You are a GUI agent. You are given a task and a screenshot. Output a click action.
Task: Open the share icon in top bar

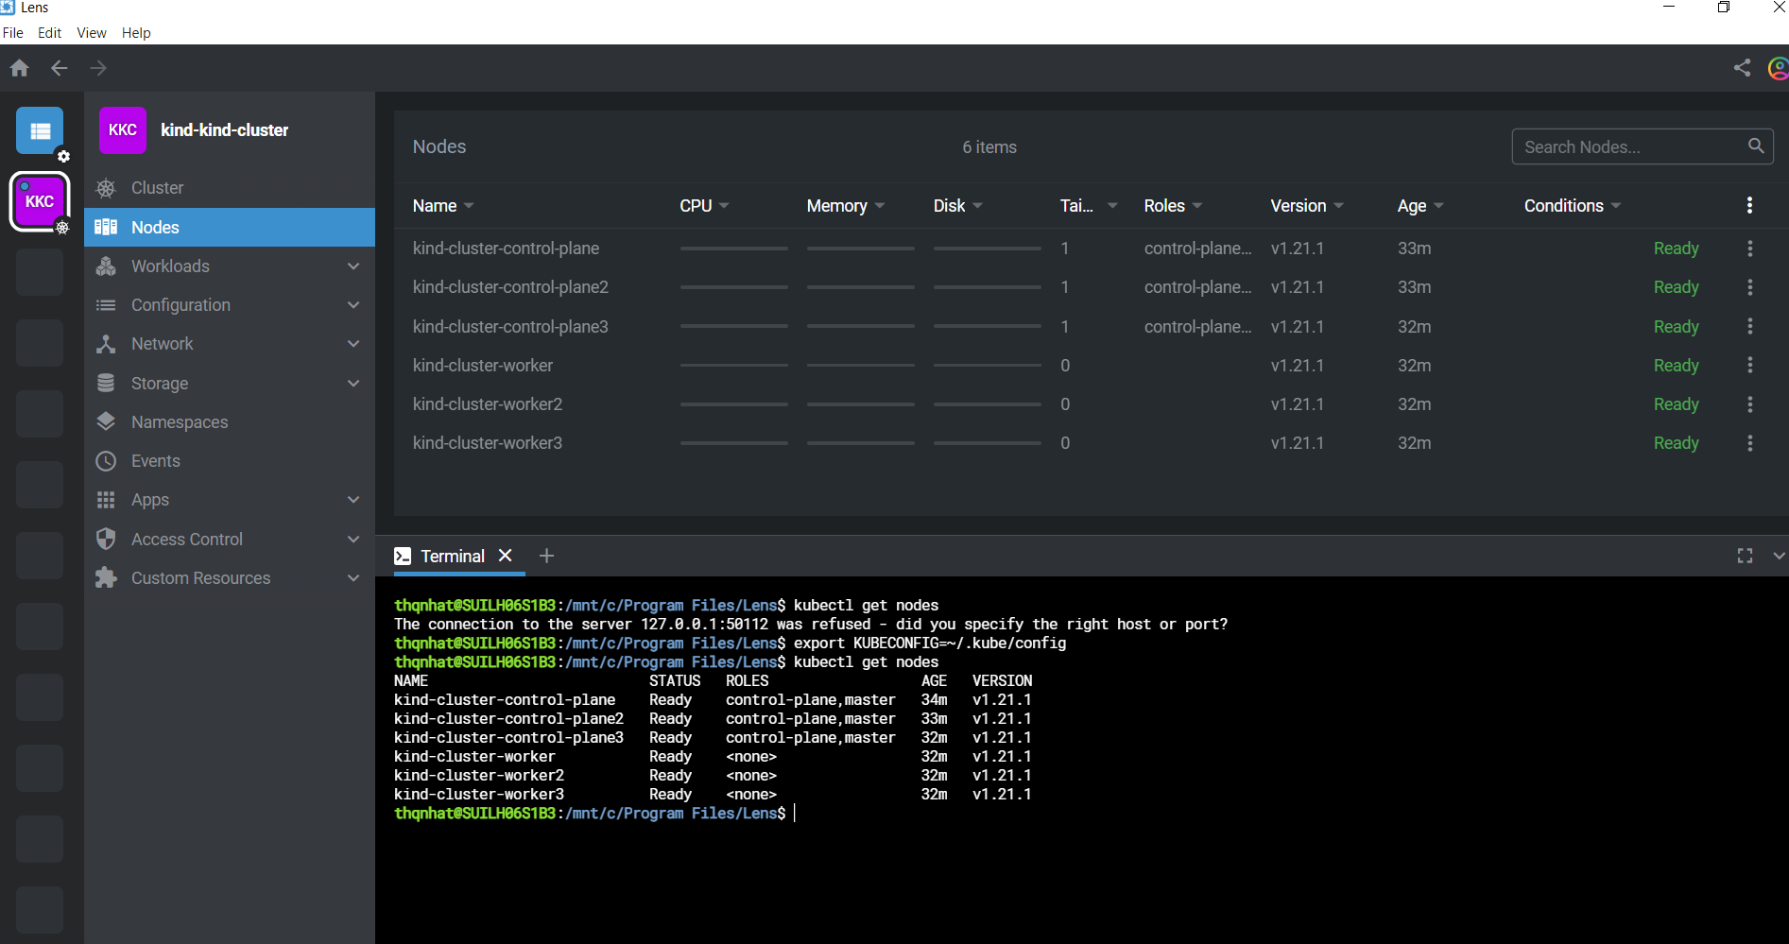[x=1742, y=68]
